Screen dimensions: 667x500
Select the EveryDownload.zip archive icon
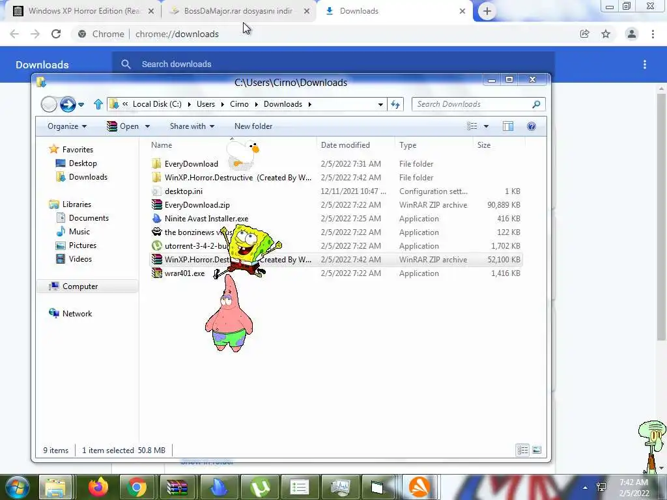pyautogui.click(x=157, y=204)
